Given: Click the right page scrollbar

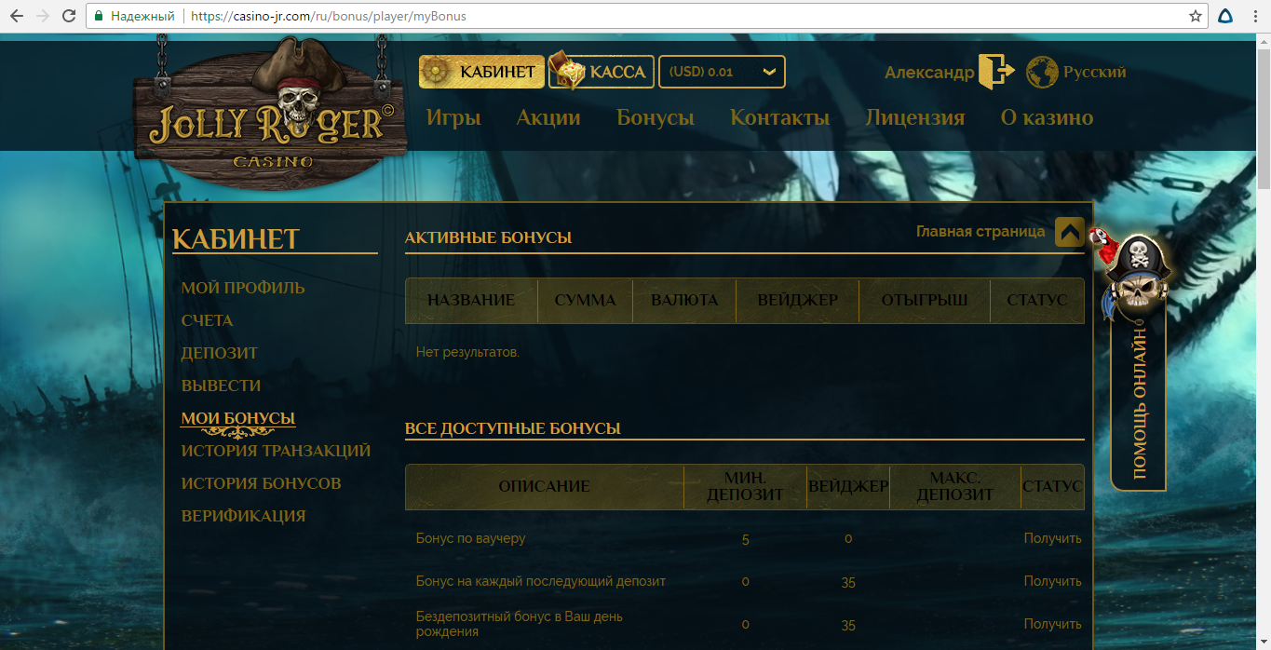Looking at the screenshot, I should (1264, 326).
